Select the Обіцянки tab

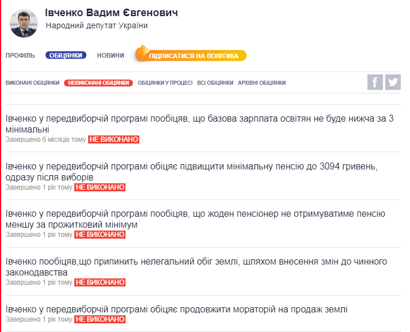[66, 55]
